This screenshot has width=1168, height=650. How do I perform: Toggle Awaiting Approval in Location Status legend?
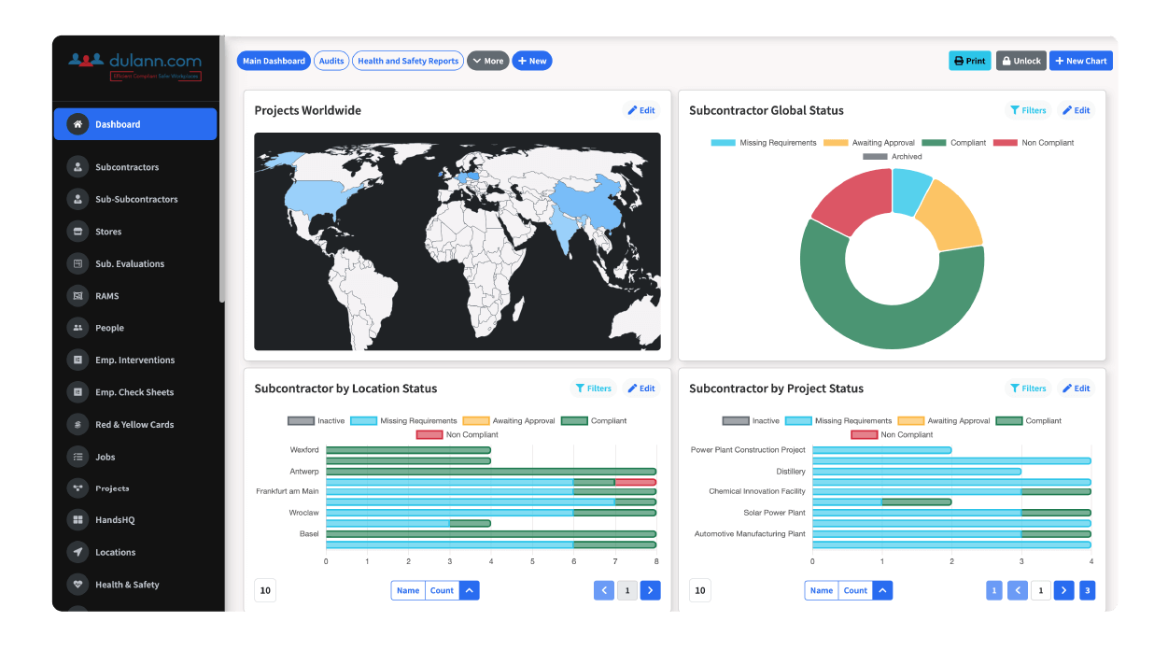tap(509, 421)
